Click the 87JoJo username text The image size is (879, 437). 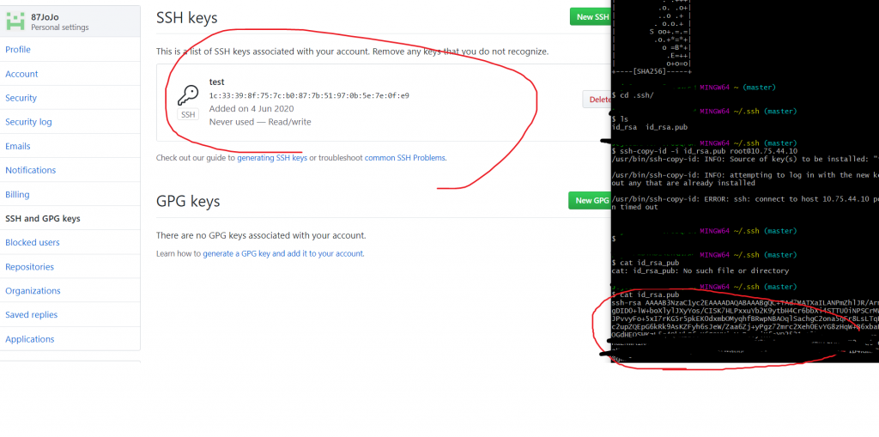click(x=45, y=17)
